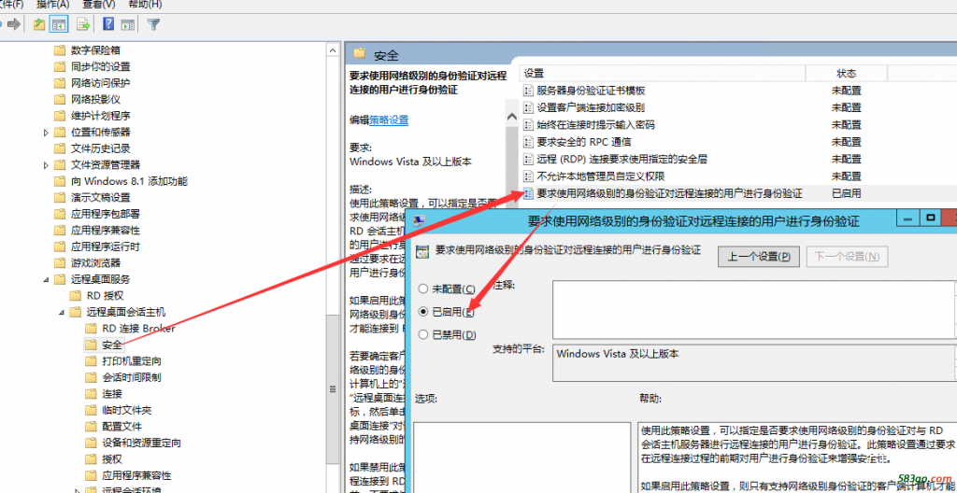Click the export list toolbar icon
The height and width of the screenshot is (493, 957).
[83, 24]
